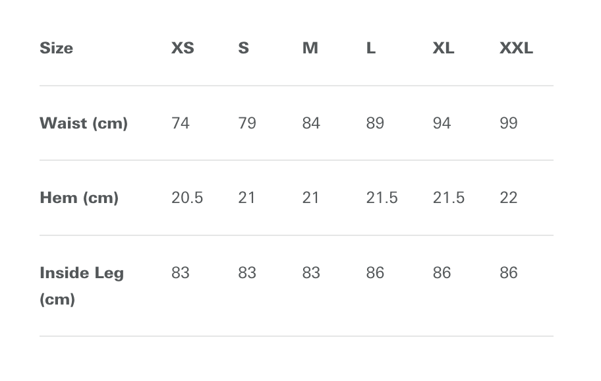Image resolution: width=601 pixels, height=381 pixels.
Task: Click the waist value 79
Action: tap(247, 123)
